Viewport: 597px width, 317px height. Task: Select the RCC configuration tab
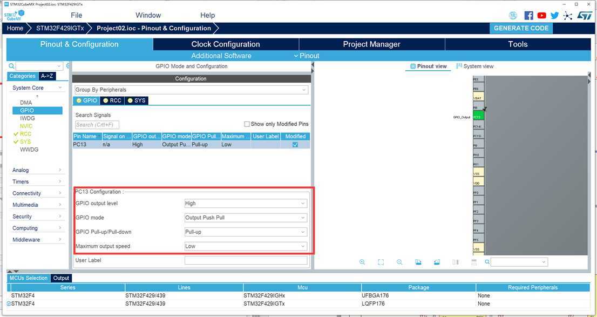(112, 100)
